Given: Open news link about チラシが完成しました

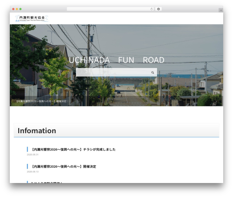Looking at the screenshot, I should [x=74, y=149].
